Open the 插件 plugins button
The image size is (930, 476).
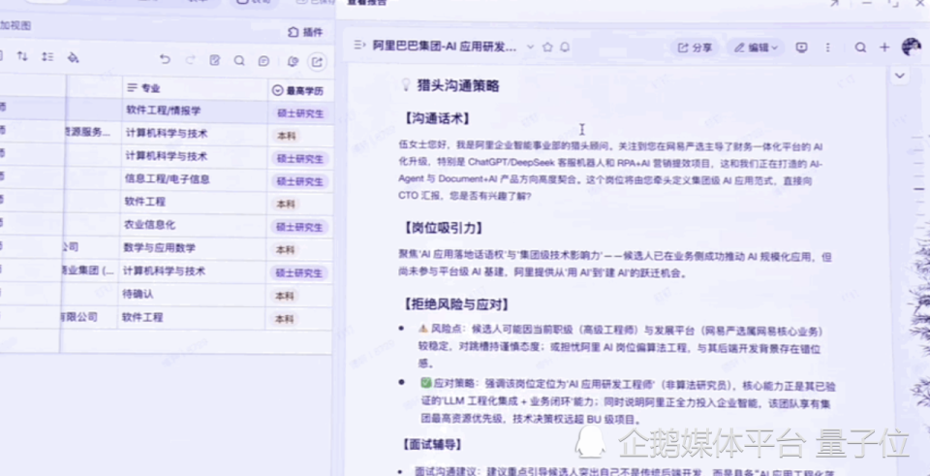click(x=305, y=32)
